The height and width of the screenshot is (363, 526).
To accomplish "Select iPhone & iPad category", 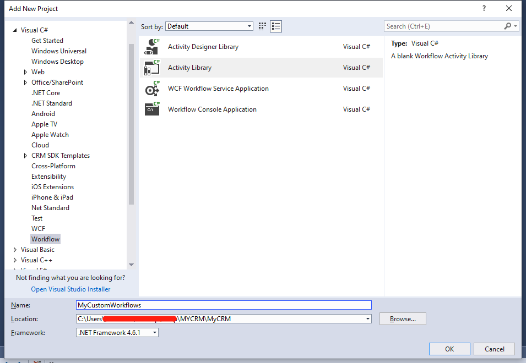I will tap(52, 197).
